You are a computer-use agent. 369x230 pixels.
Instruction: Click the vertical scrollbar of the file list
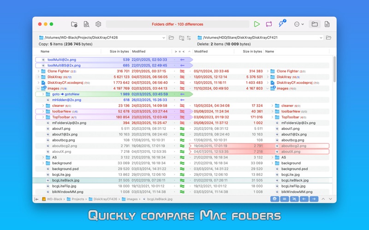point(334,69)
